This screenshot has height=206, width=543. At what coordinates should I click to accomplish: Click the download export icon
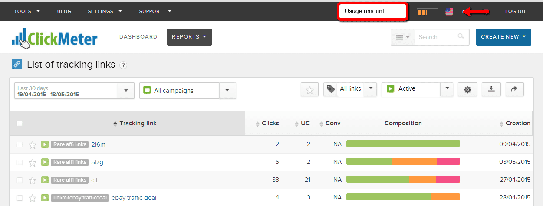[491, 89]
